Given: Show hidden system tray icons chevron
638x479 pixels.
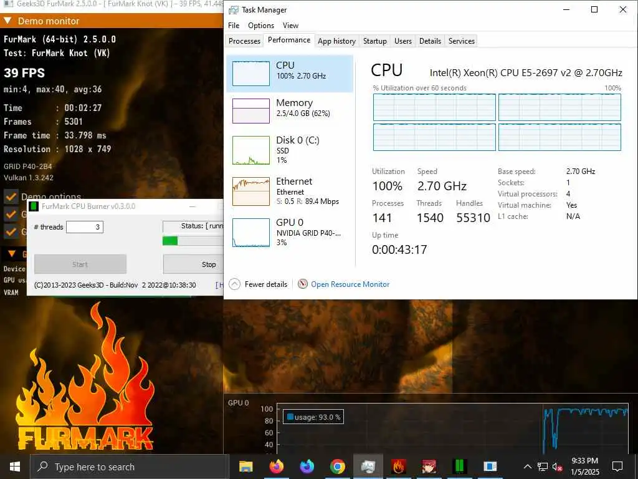Looking at the screenshot, I should [x=527, y=467].
